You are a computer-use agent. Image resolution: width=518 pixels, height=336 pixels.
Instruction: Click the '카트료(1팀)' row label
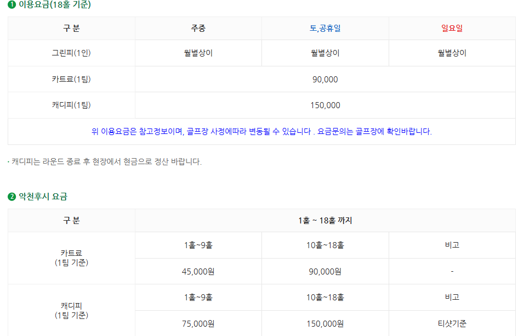coord(71,79)
